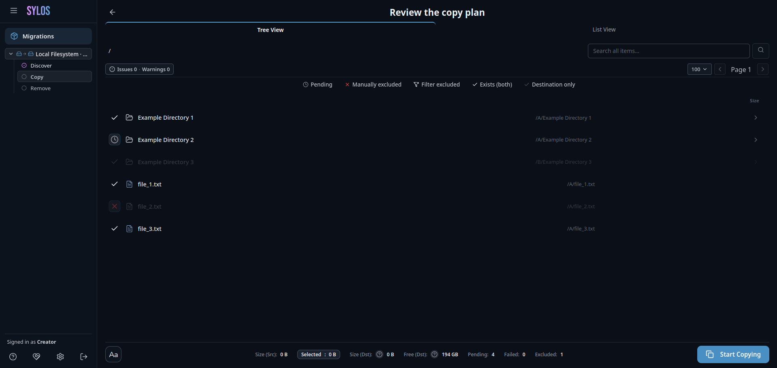
Task: Click the /A/file_1.txt path text
Action: coord(581,184)
